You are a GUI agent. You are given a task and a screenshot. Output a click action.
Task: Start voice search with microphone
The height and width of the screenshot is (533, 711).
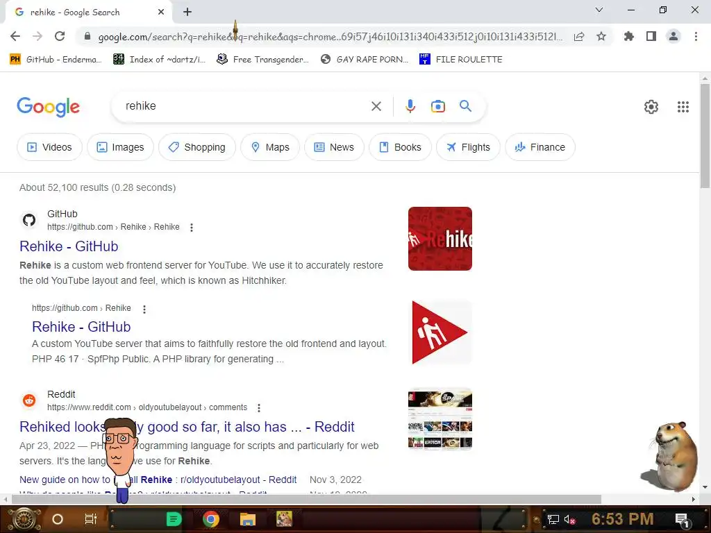pyautogui.click(x=410, y=106)
